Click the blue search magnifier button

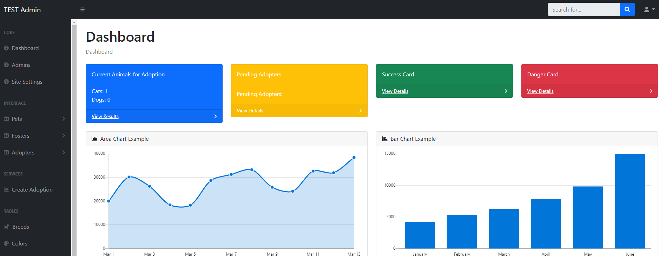pos(627,9)
